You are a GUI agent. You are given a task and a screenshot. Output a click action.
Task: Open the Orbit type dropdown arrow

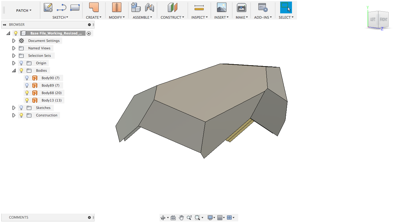pyautogui.click(x=168, y=218)
